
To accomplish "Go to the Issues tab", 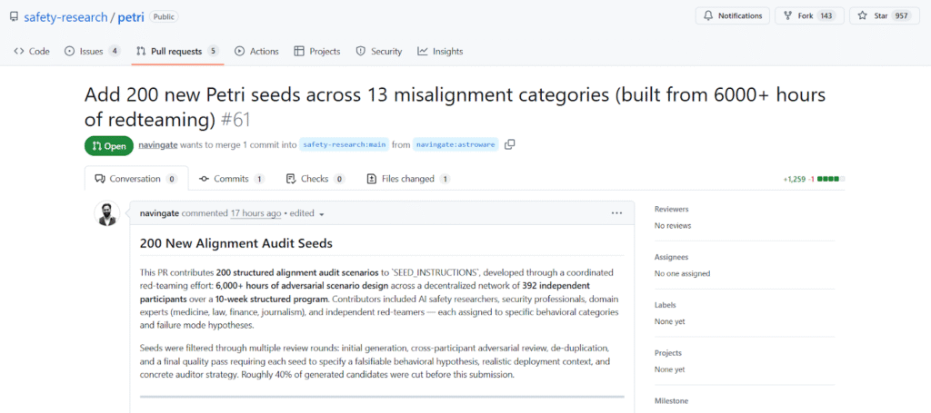I will (92, 52).
